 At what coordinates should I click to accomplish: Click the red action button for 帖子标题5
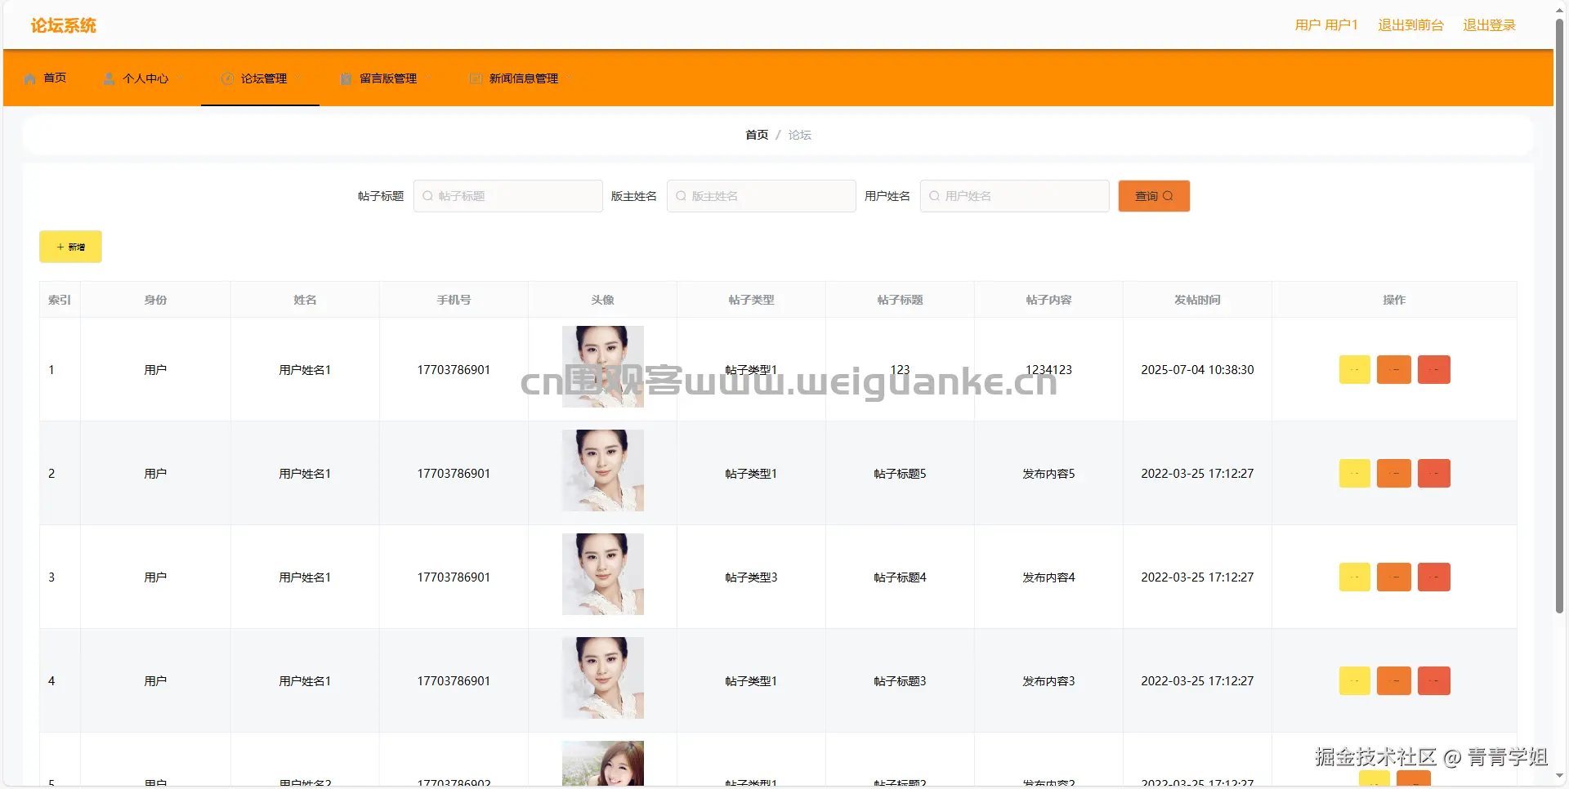(1434, 474)
